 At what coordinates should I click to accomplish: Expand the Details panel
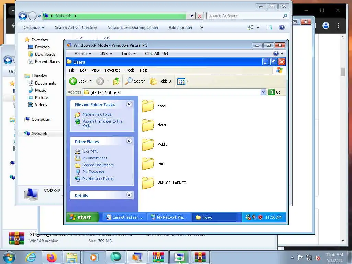pyautogui.click(x=129, y=195)
